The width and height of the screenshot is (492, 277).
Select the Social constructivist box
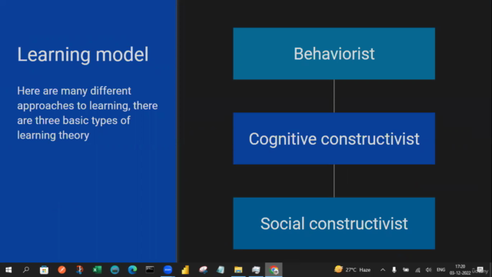tap(334, 223)
